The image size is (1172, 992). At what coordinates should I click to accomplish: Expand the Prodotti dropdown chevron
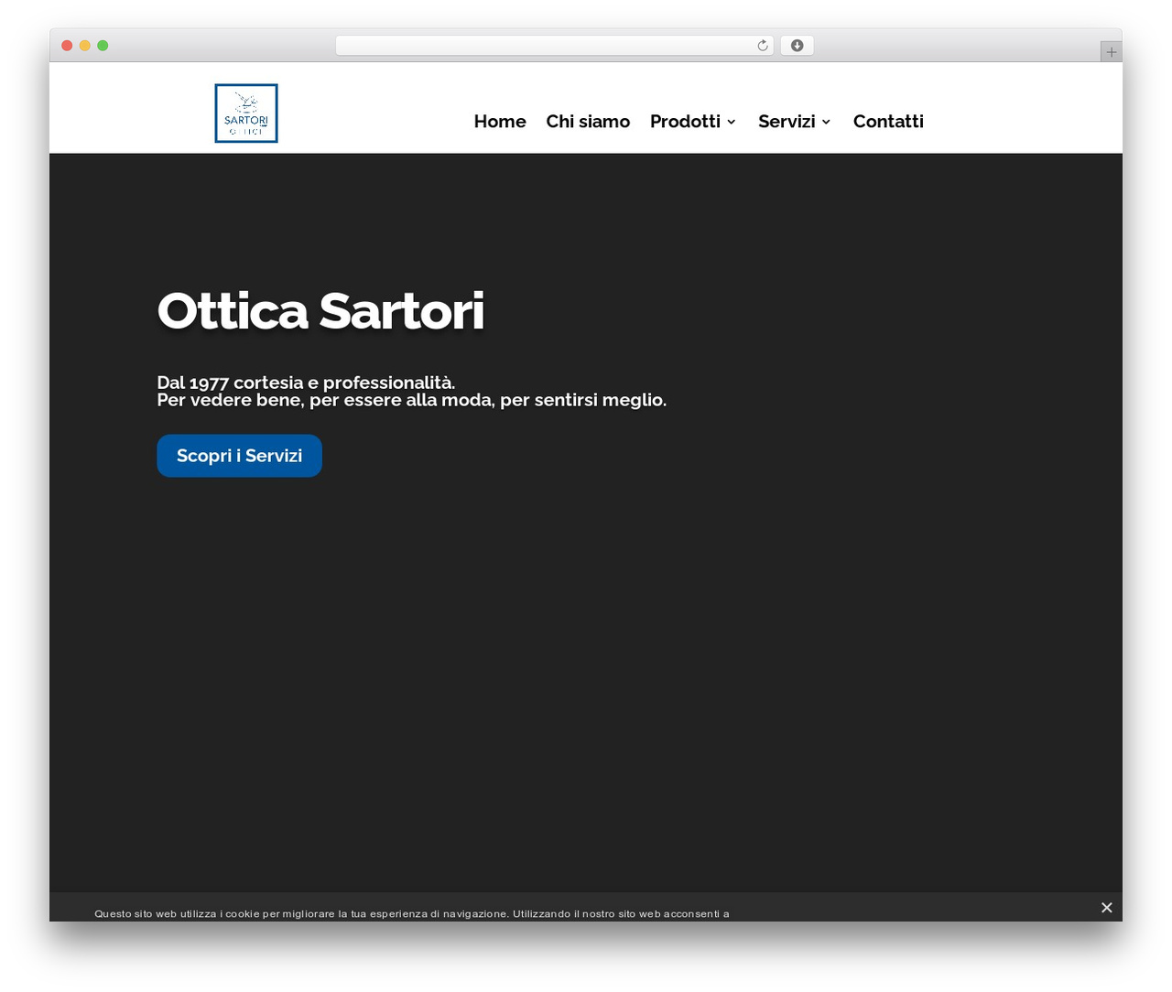point(732,122)
